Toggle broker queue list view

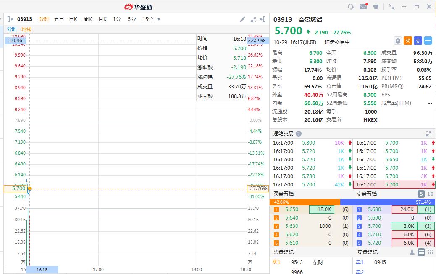coord(421,252)
